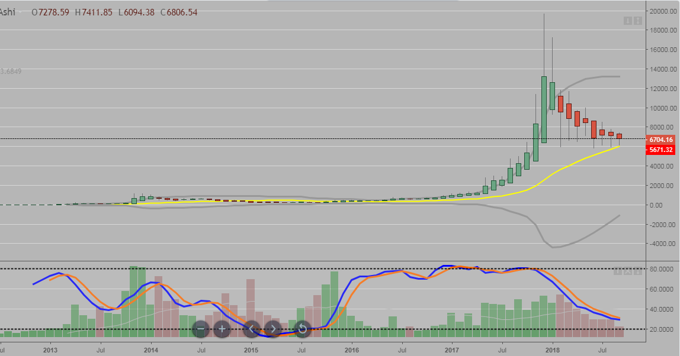Click the 2015 label on time axis
This screenshot has width=680, height=356.
[251, 349]
